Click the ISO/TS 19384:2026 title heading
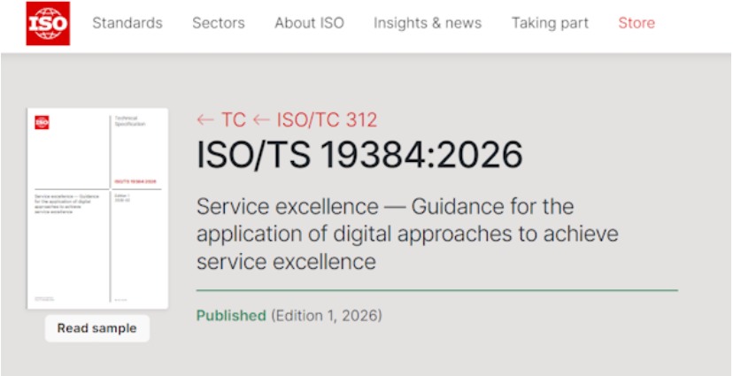Viewport: 733px width, 376px height. coord(359,156)
